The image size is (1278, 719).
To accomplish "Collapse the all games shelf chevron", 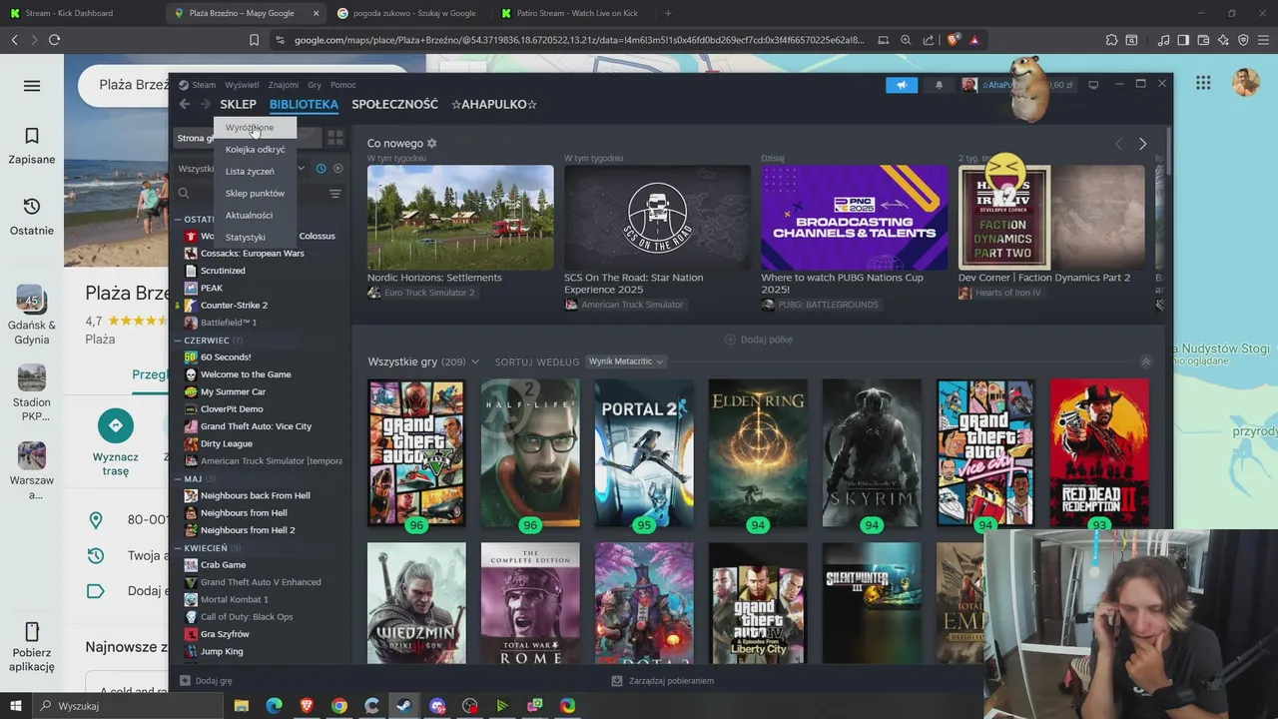I will (1145, 361).
